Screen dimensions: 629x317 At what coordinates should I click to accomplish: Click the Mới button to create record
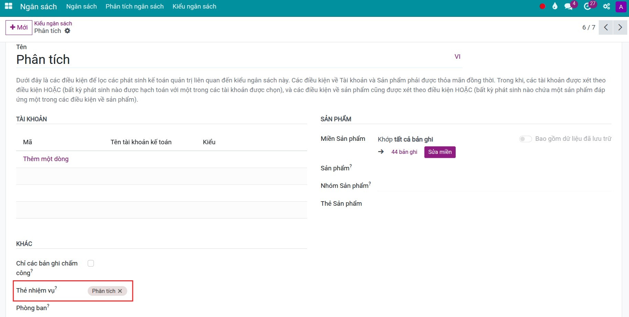click(x=19, y=27)
